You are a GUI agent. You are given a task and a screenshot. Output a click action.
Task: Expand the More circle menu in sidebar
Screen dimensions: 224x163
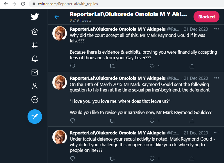[35, 100]
